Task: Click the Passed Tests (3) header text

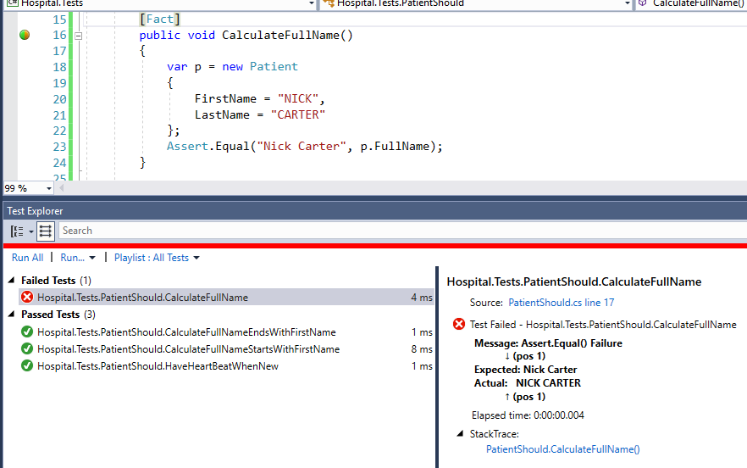Action: 58,315
